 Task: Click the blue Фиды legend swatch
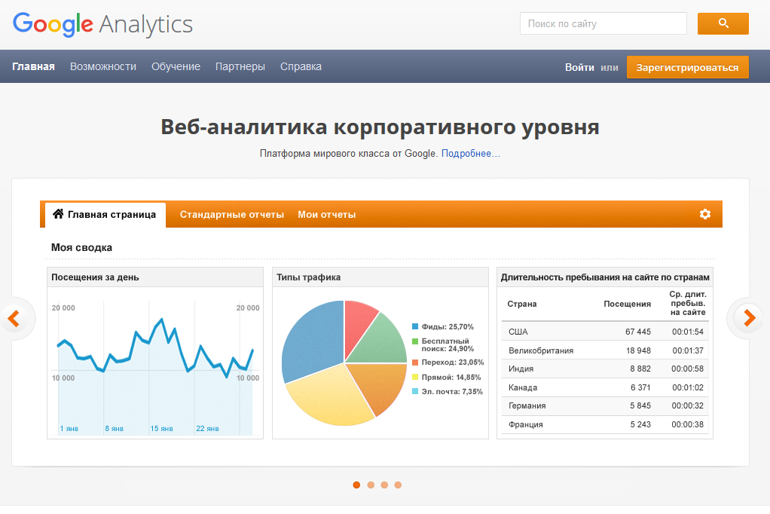point(415,327)
